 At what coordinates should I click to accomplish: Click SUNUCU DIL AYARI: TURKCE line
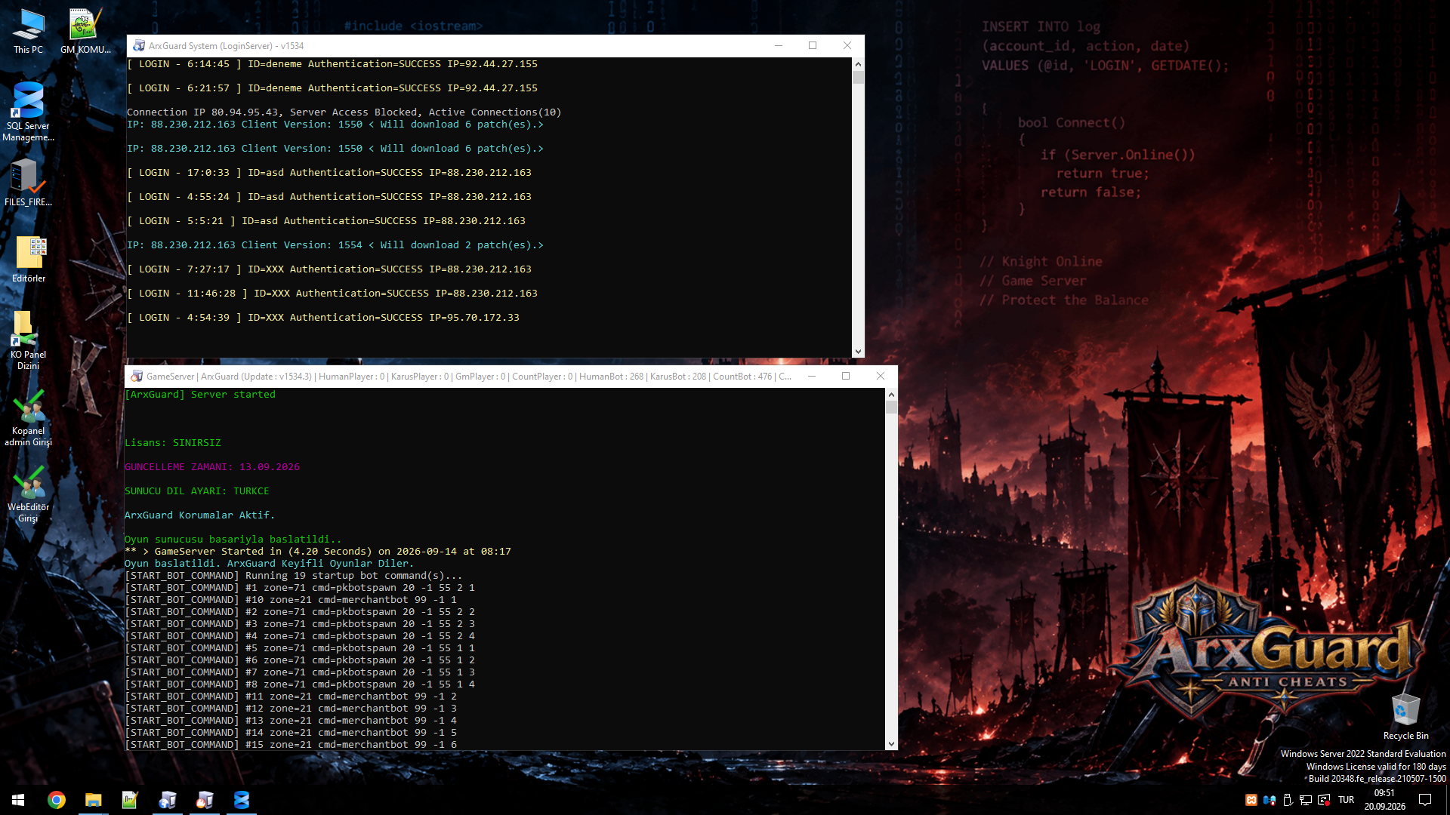(x=197, y=491)
